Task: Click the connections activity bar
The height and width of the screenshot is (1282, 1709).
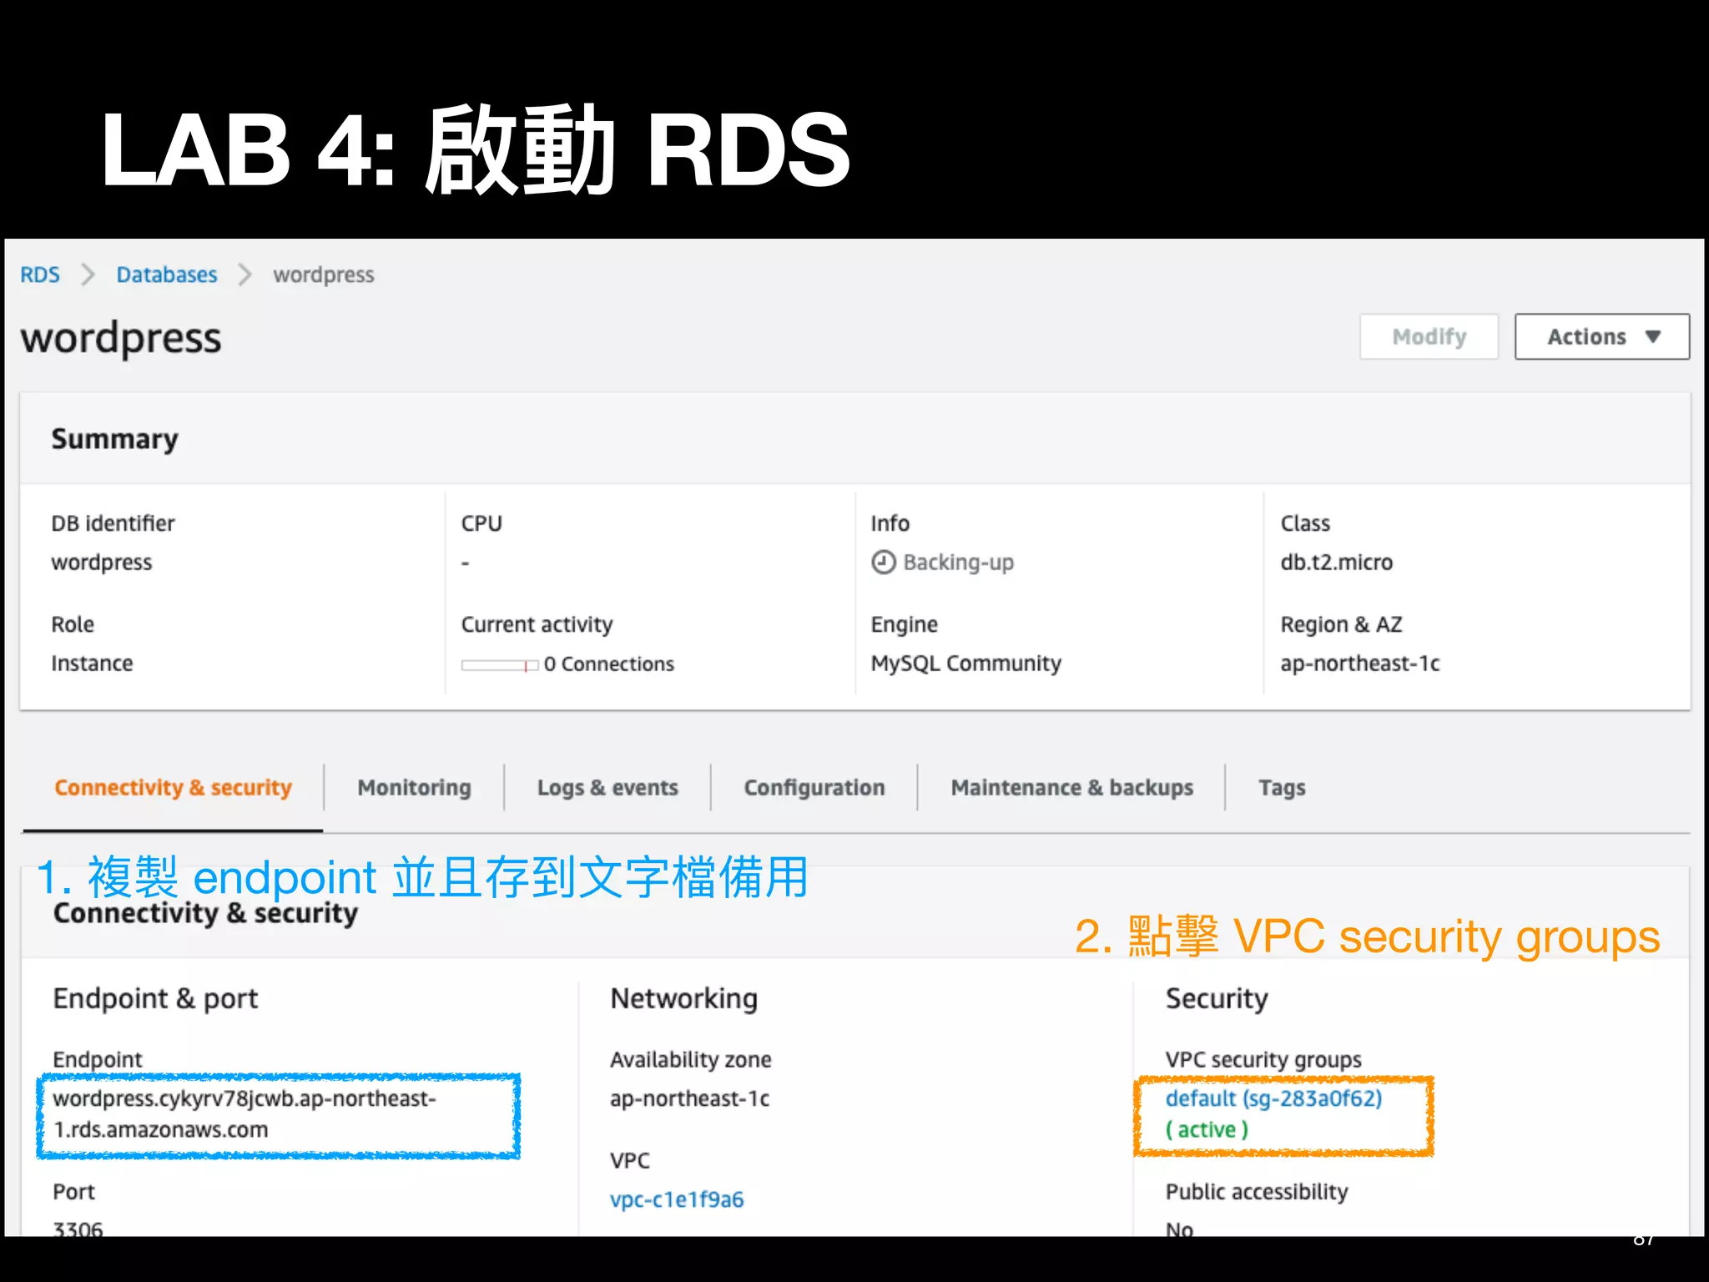Action: coord(499,665)
